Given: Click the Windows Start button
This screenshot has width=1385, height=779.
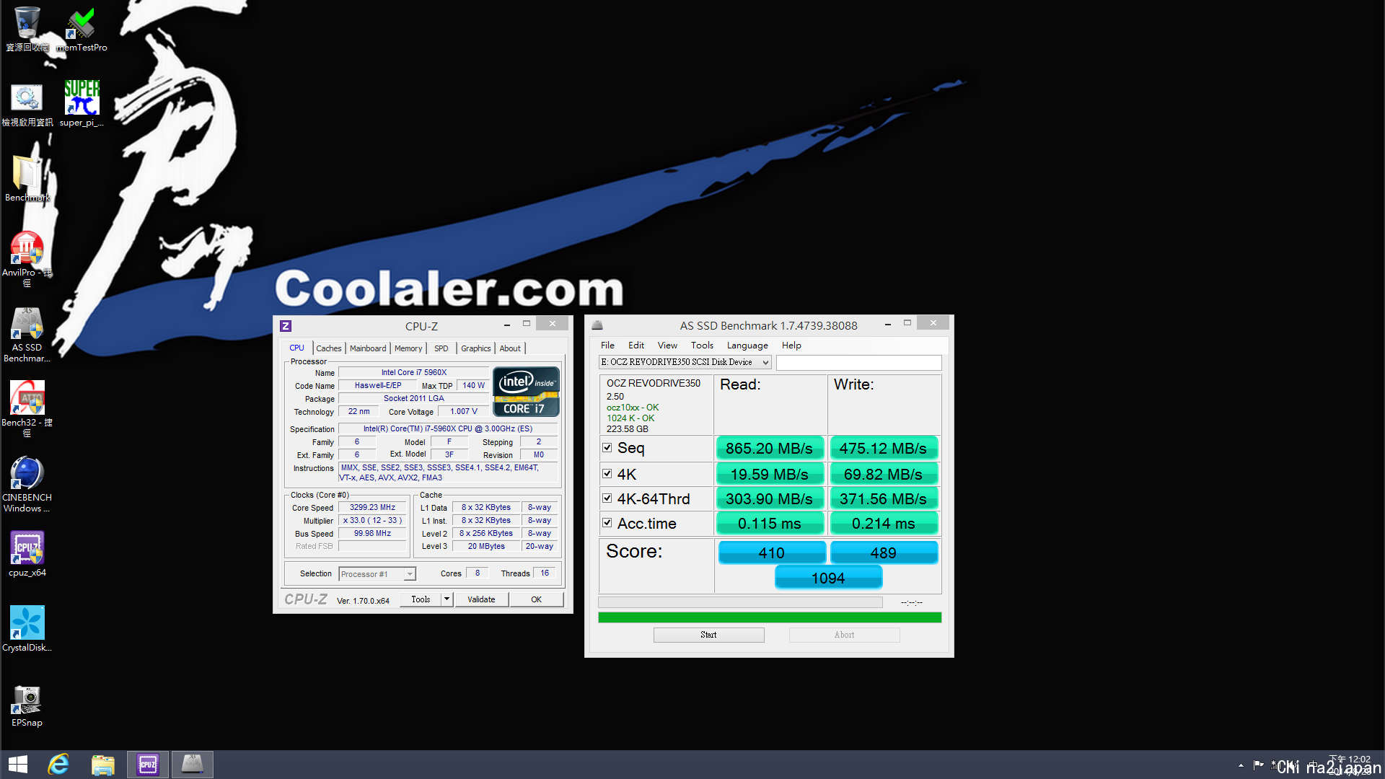Looking at the screenshot, I should [x=18, y=765].
